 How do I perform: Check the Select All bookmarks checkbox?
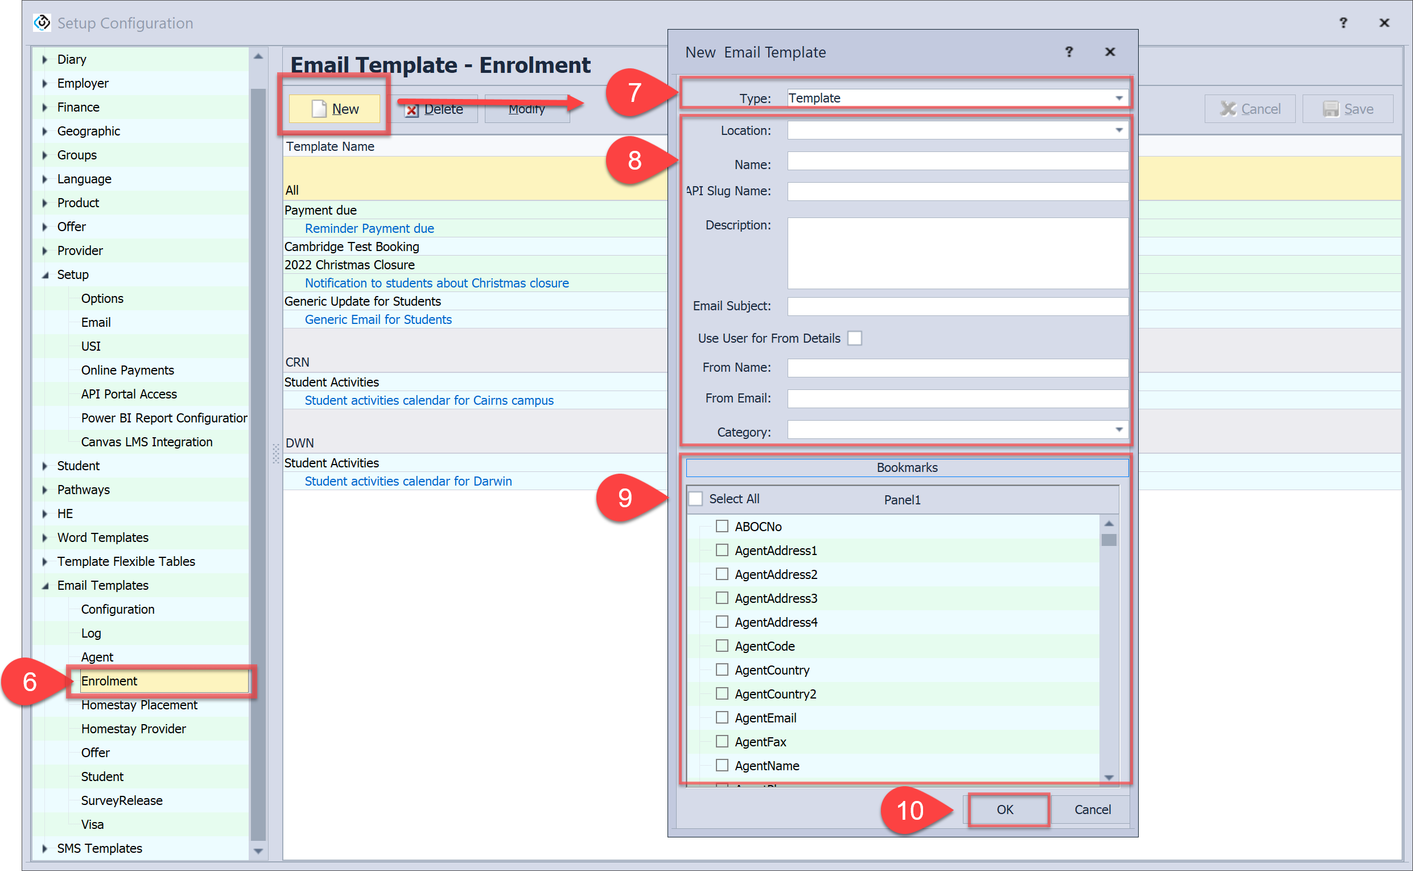695,499
